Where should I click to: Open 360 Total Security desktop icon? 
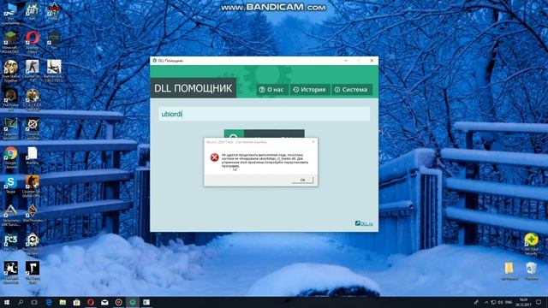(x=531, y=244)
